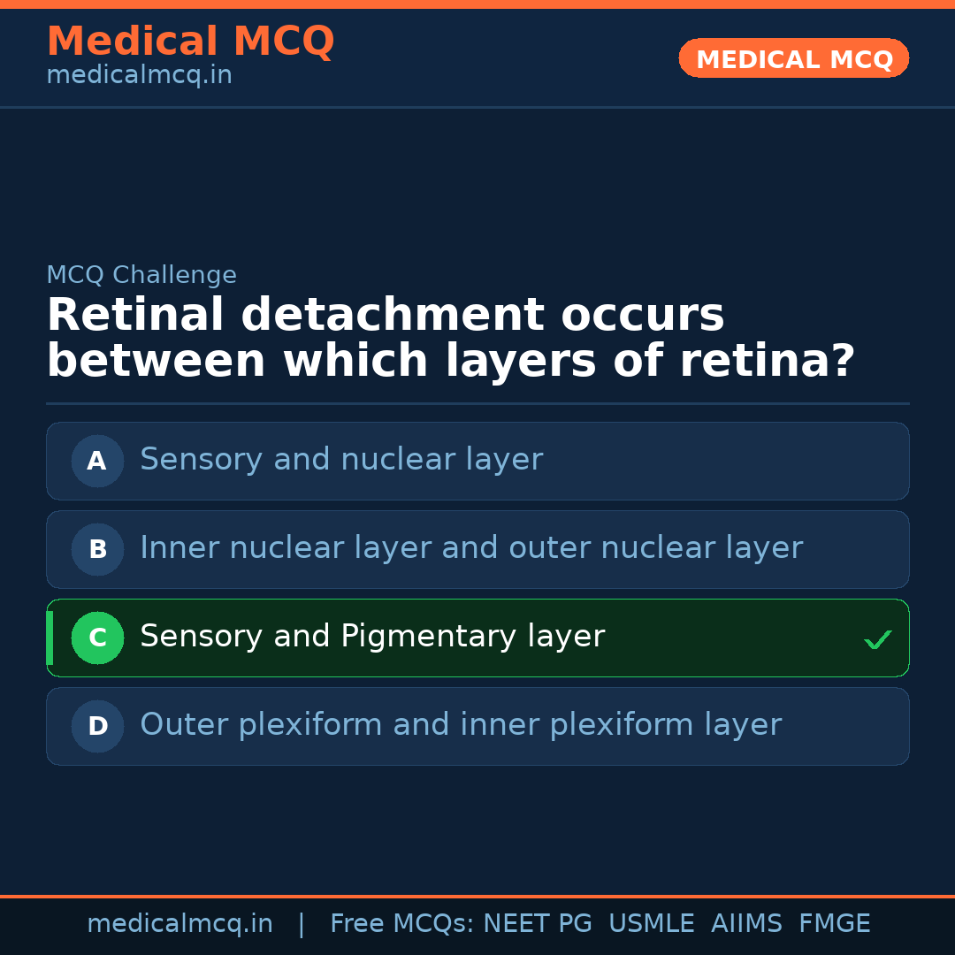Click the green checkmark on option C
Screen dimensions: 955x955
pos(877,639)
